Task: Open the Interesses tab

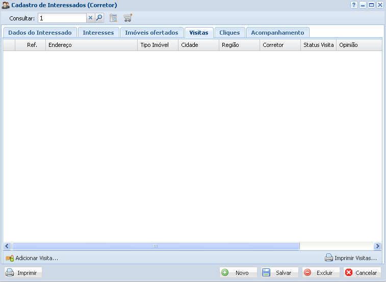Action: 98,33
